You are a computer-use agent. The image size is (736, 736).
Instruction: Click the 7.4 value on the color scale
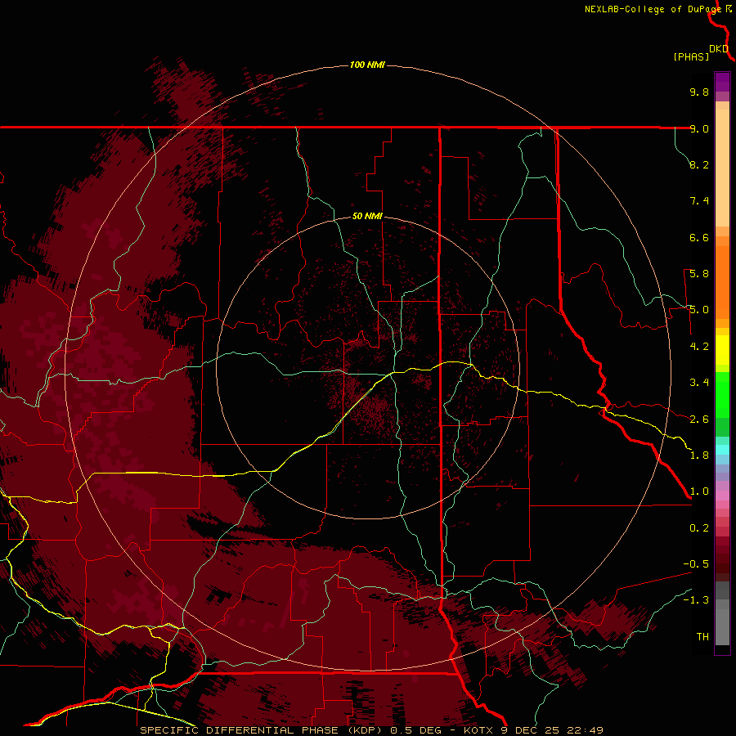[x=699, y=201]
